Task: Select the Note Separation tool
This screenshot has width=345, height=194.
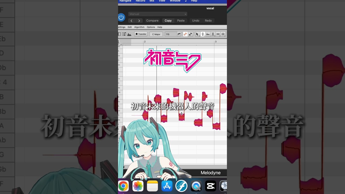Action: (x=223, y=34)
